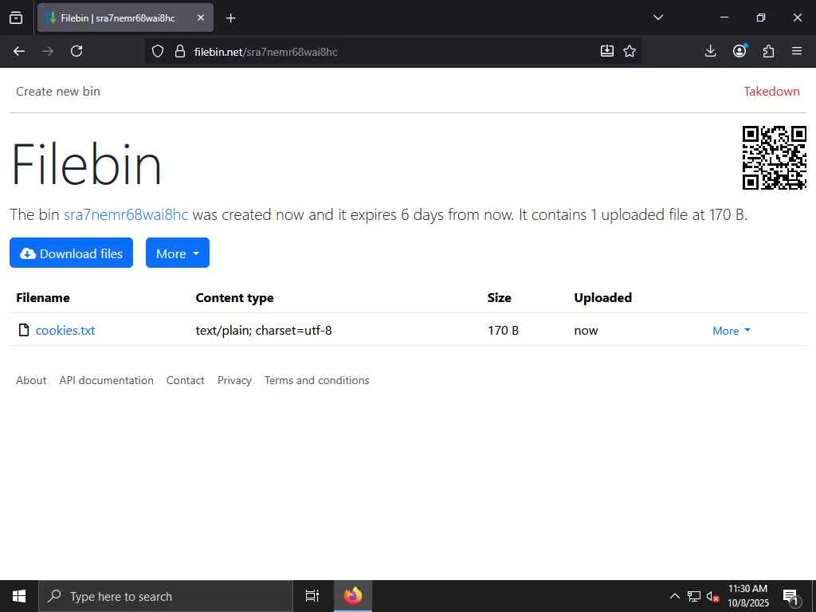Click the bin QR code image

tap(775, 157)
